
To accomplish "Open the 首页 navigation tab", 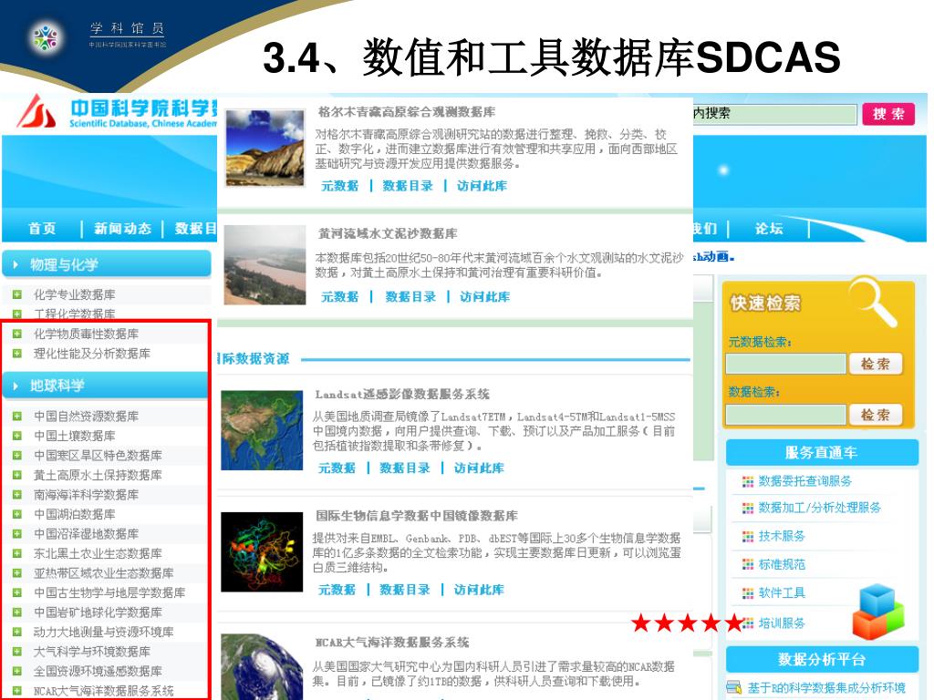I will pyautogui.click(x=42, y=228).
